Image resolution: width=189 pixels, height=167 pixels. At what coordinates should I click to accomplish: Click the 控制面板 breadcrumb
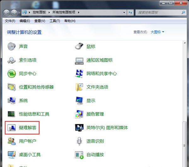[x=39, y=12]
